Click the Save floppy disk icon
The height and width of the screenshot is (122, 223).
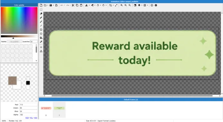pos(51,5)
